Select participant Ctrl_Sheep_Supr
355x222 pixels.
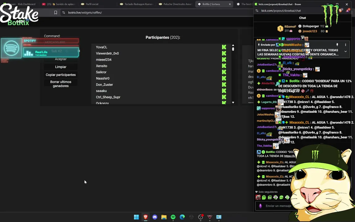[108, 97]
